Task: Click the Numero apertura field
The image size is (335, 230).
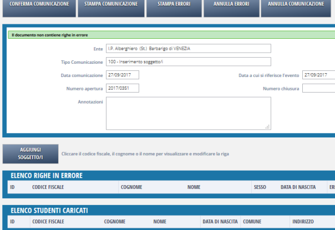Action: 122,88
